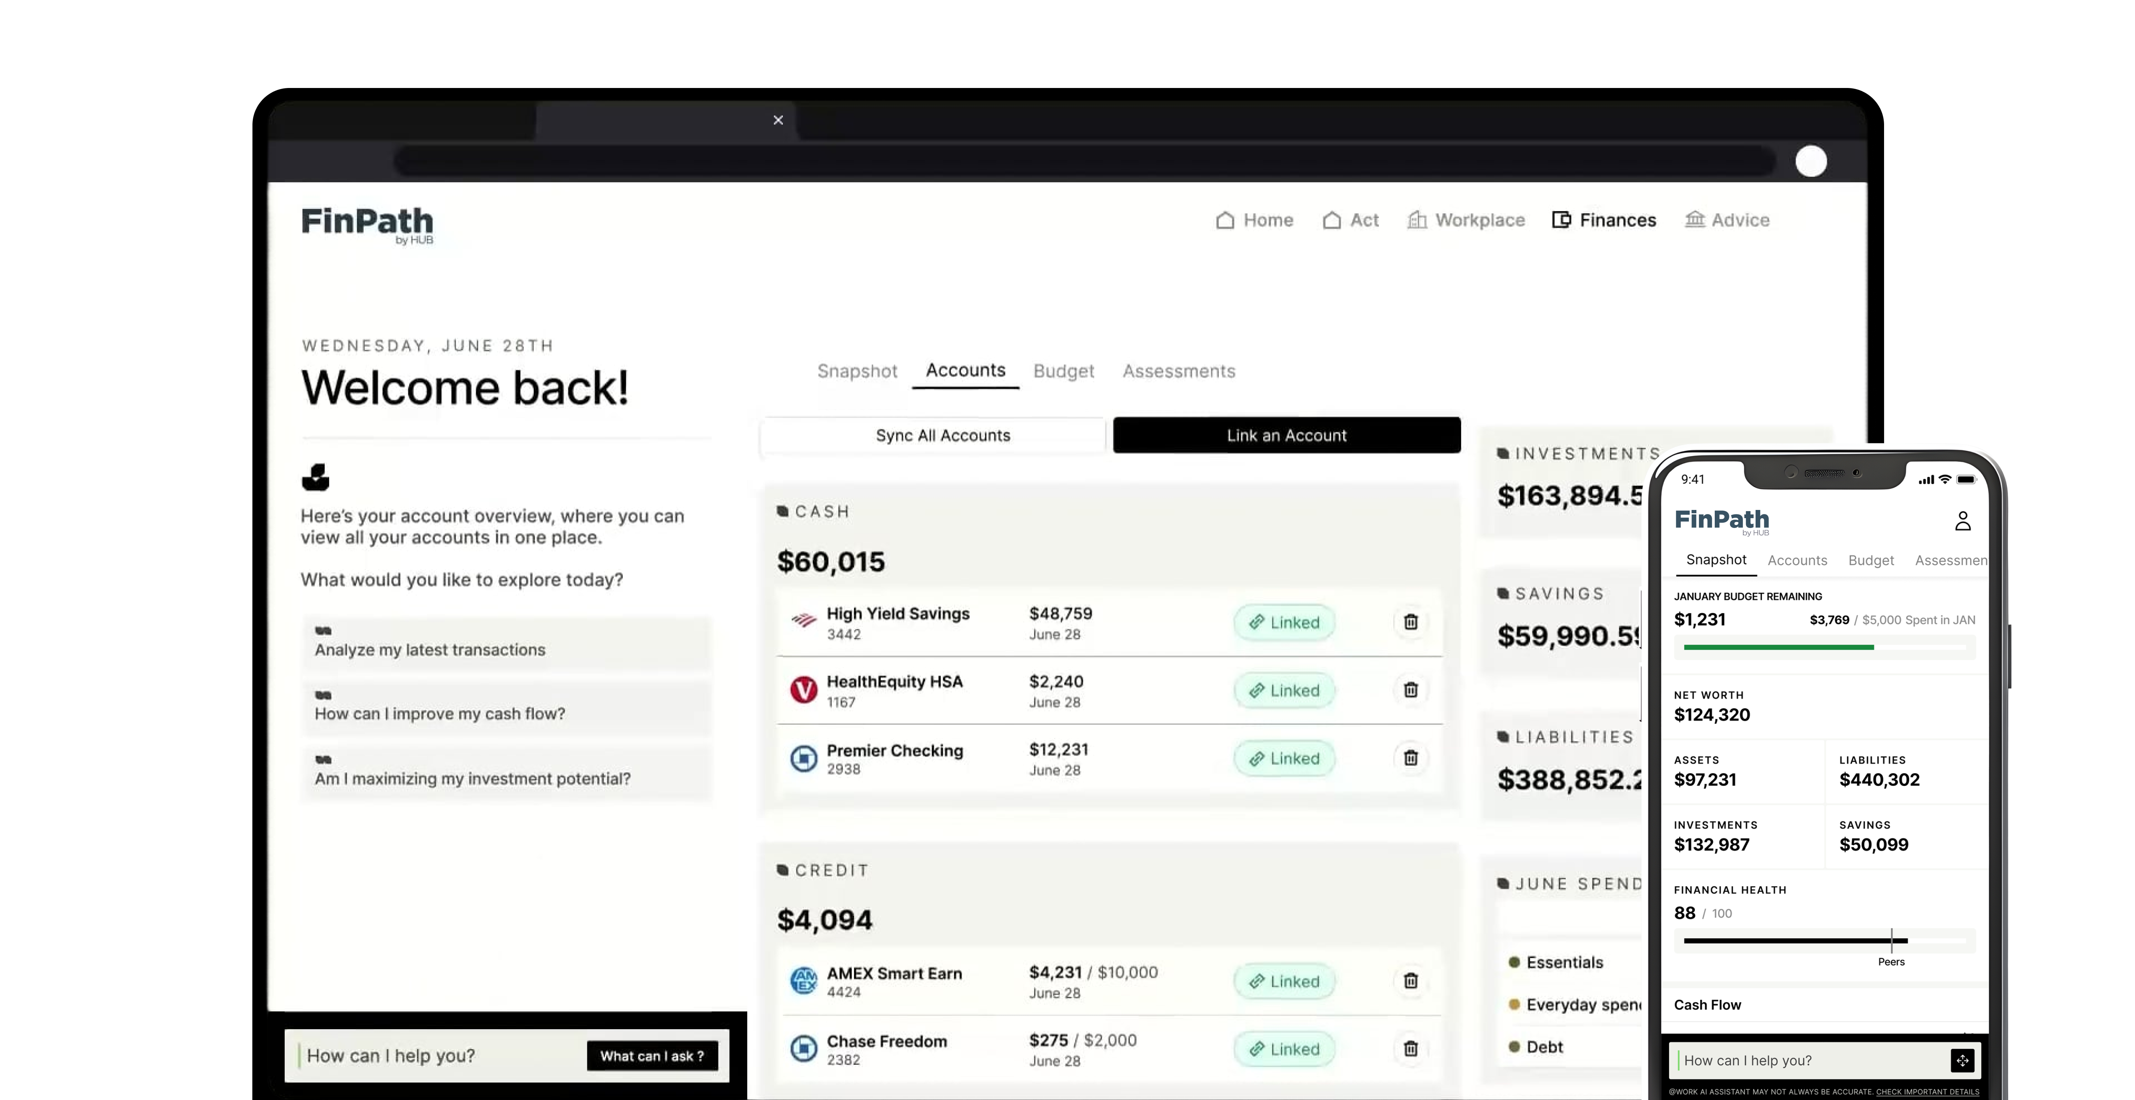Click trash icon beside AMEX Smart Earn
This screenshot has height=1100, width=2135.
1410,981
